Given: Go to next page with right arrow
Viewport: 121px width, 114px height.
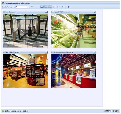Looking at the screenshot, I should point(69,7).
